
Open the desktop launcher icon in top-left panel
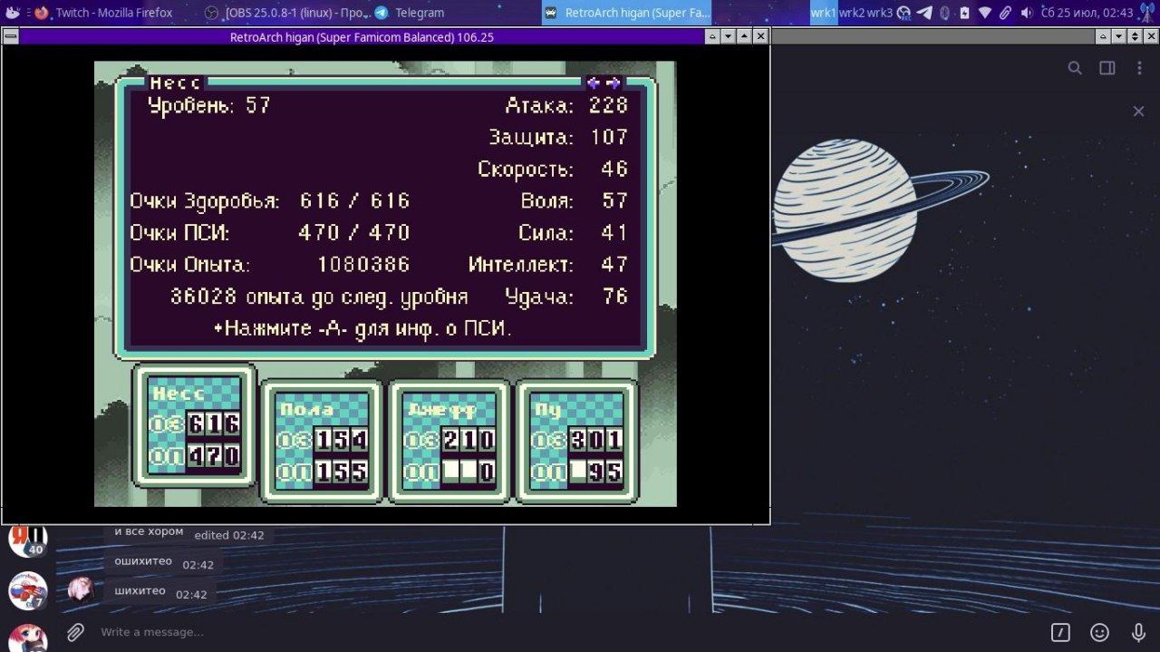[x=13, y=13]
